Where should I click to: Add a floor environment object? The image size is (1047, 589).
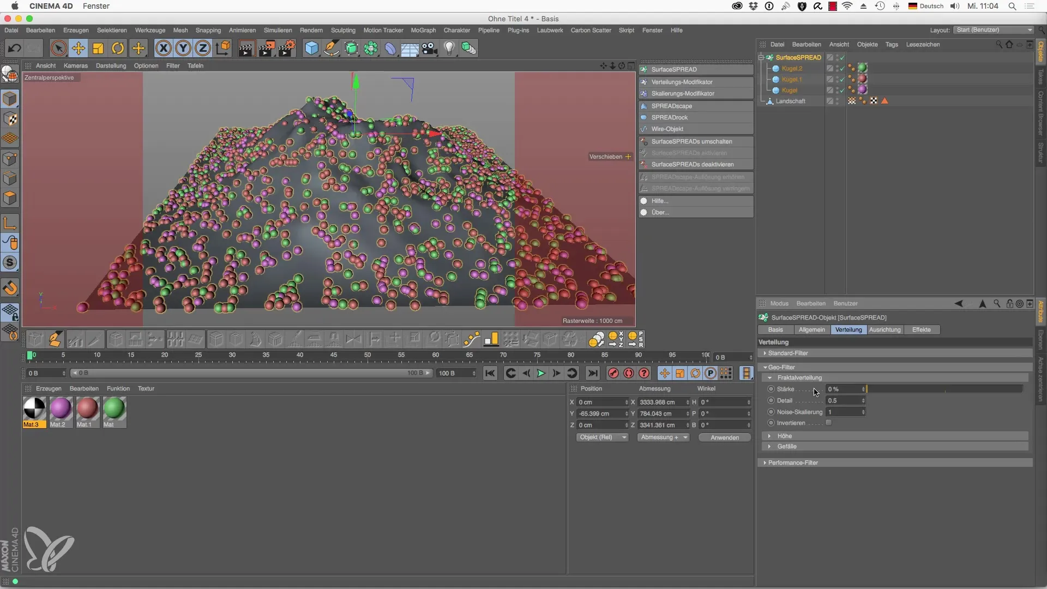[410, 49]
